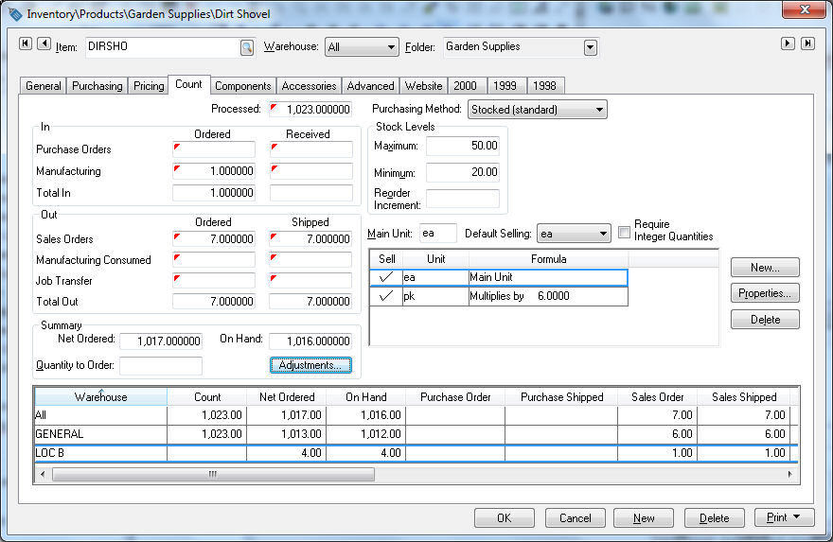Image resolution: width=833 pixels, height=542 pixels.
Task: Open the 2000 year tab
Action: 465,86
